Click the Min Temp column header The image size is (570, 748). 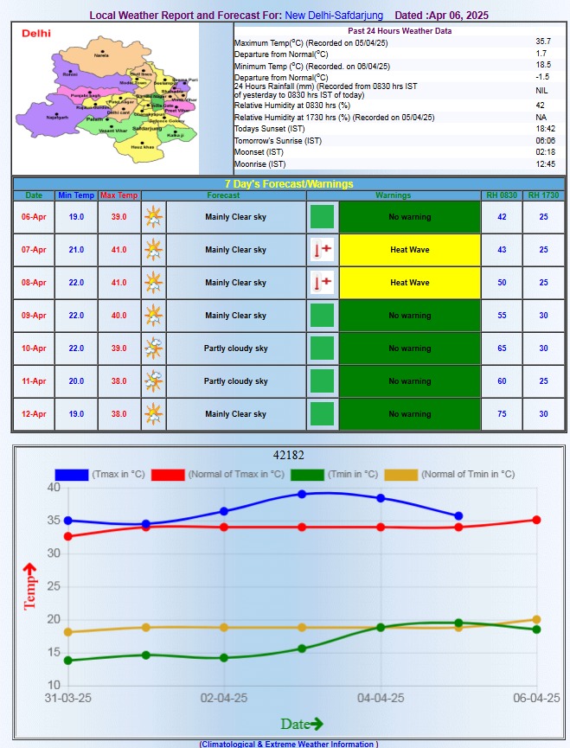click(76, 195)
